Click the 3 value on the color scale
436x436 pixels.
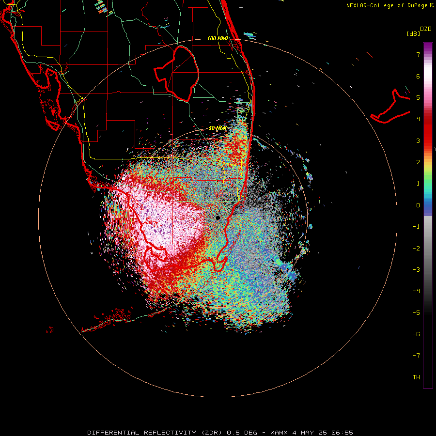pyautogui.click(x=418, y=140)
